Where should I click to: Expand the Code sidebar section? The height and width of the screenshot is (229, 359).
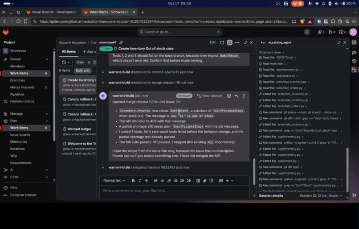coord(47,177)
